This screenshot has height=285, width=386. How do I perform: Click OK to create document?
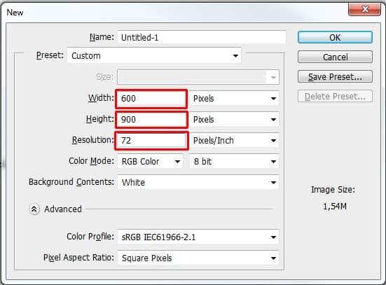point(335,37)
